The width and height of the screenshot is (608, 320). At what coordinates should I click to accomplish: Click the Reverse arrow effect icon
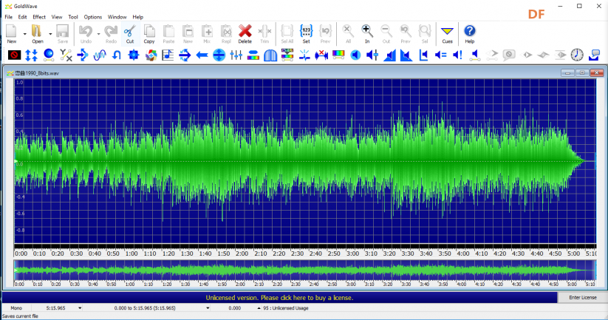202,55
